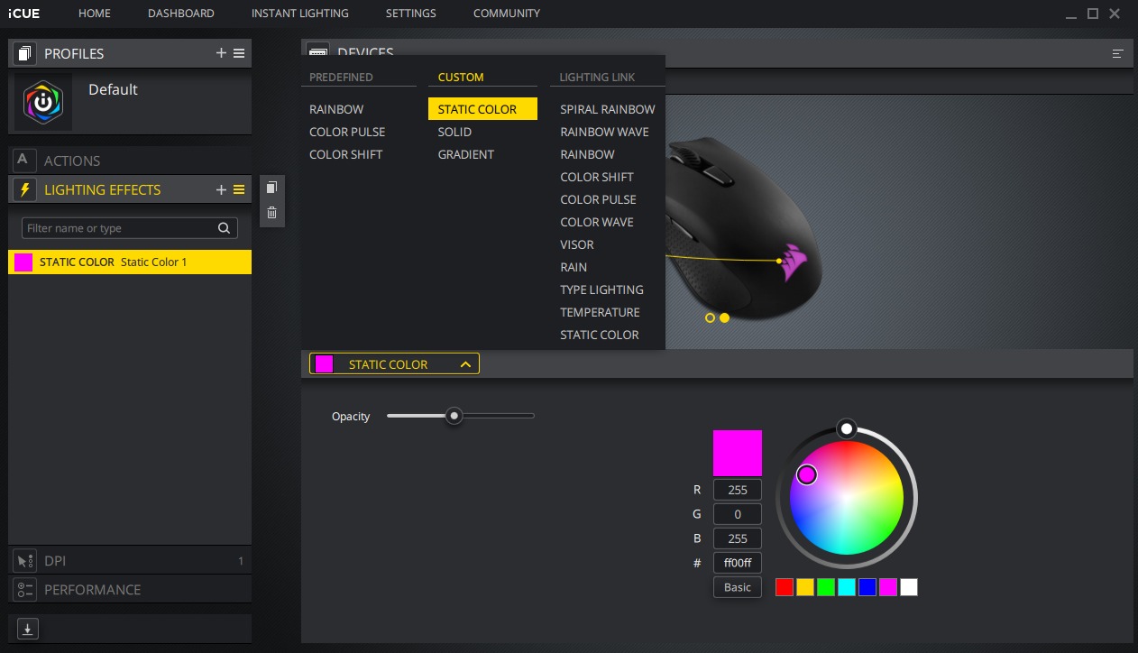Choose Rainbow under Predefined
This screenshot has height=653, width=1138.
click(x=336, y=109)
